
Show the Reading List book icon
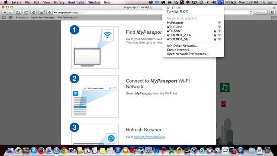[x=4, y=17]
